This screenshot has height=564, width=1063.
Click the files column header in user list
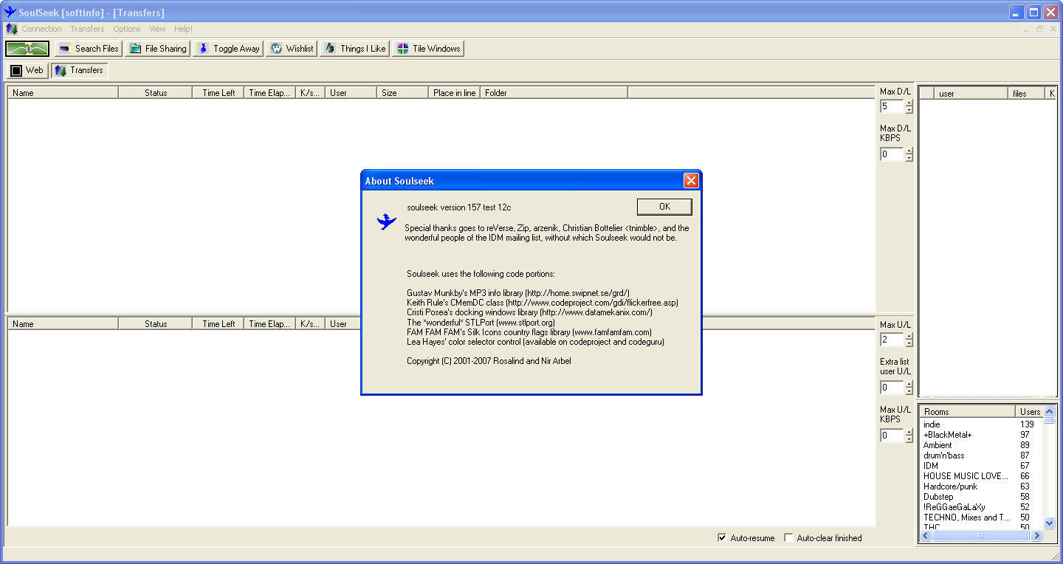point(1027,94)
